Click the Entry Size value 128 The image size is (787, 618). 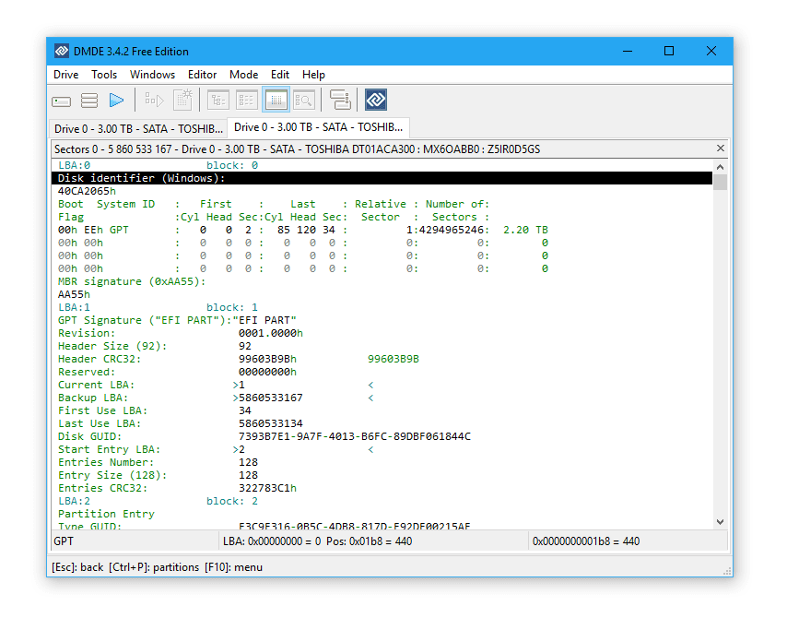click(x=248, y=476)
